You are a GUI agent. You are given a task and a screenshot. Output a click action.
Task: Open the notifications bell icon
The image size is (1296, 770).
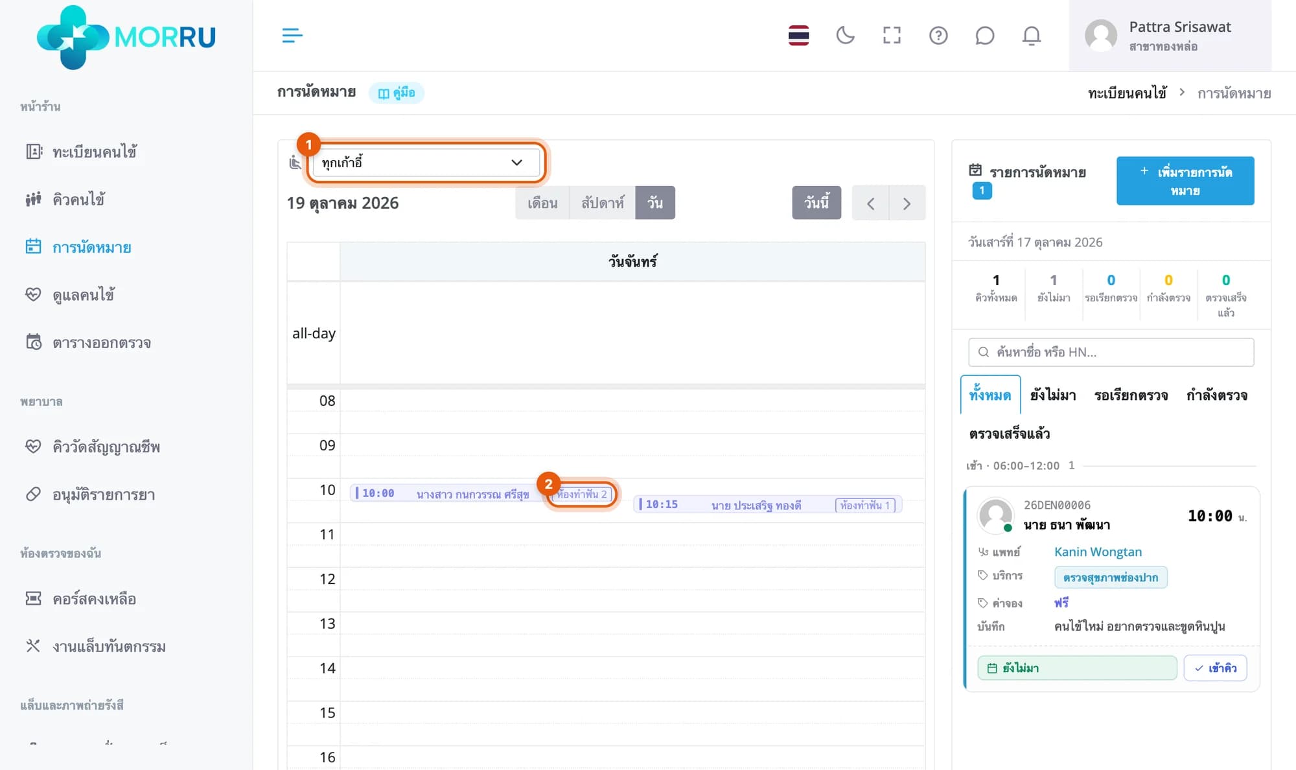tap(1031, 35)
